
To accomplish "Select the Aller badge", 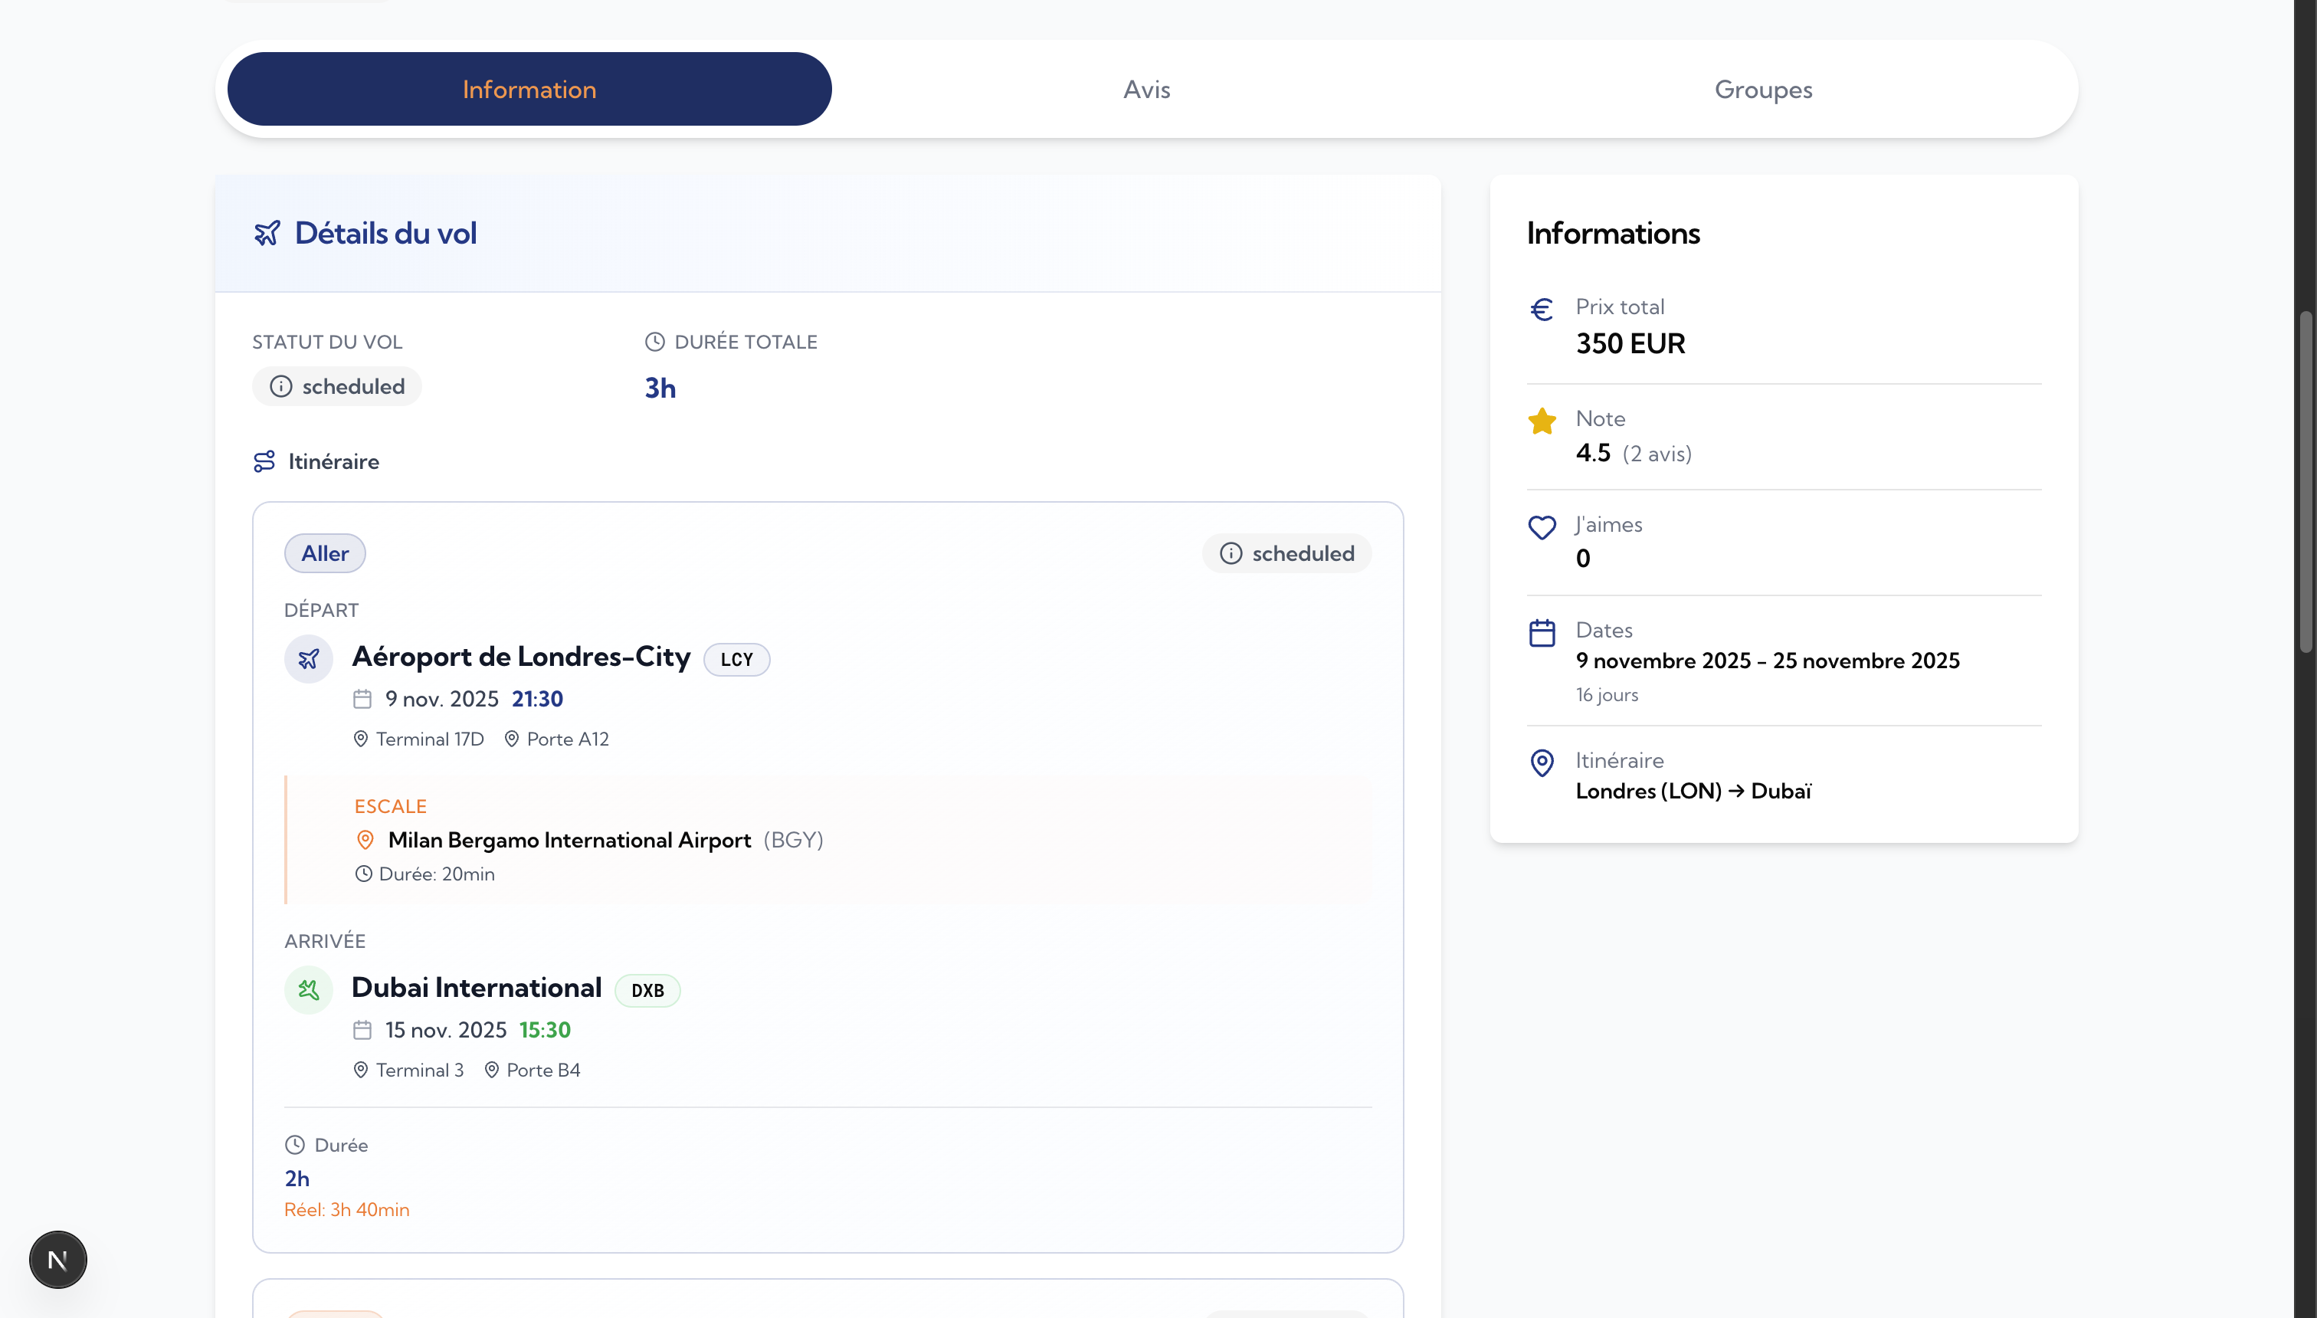I will (325, 553).
